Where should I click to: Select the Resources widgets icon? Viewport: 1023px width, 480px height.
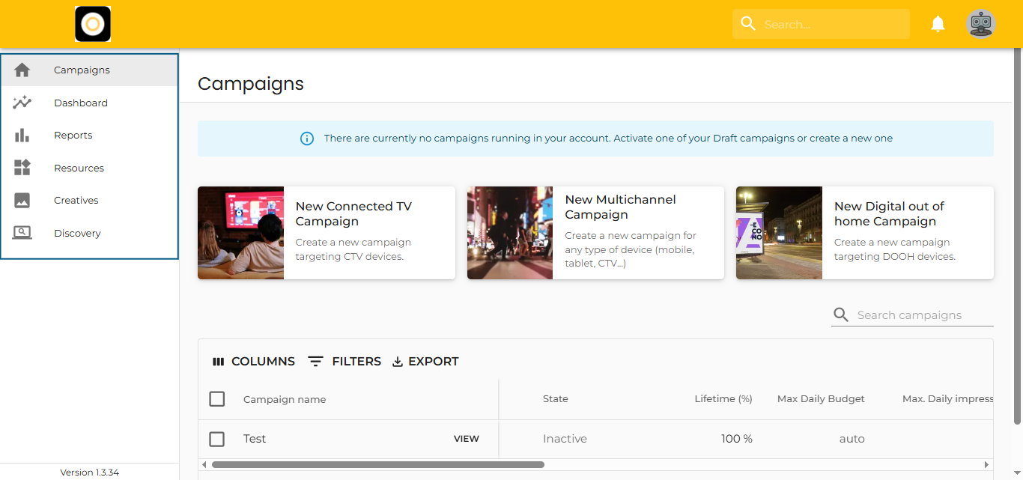coord(22,168)
